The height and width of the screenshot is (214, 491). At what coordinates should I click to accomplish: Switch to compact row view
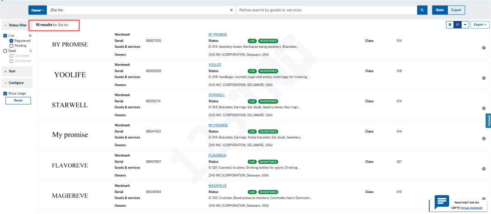point(465,25)
